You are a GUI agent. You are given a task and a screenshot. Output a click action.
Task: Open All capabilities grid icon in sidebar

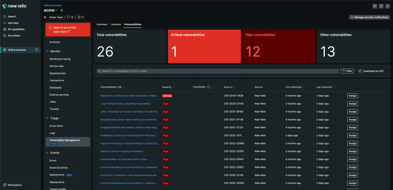coord(4,29)
